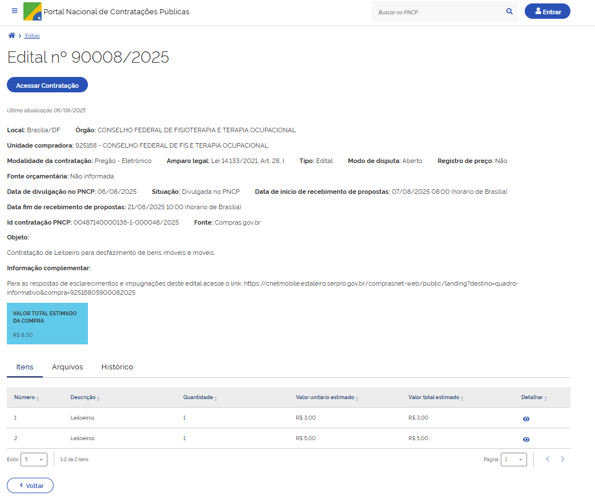Viewport: 595px width, 496px height.
Task: Switch to the Histórico tab
Action: 117,367
